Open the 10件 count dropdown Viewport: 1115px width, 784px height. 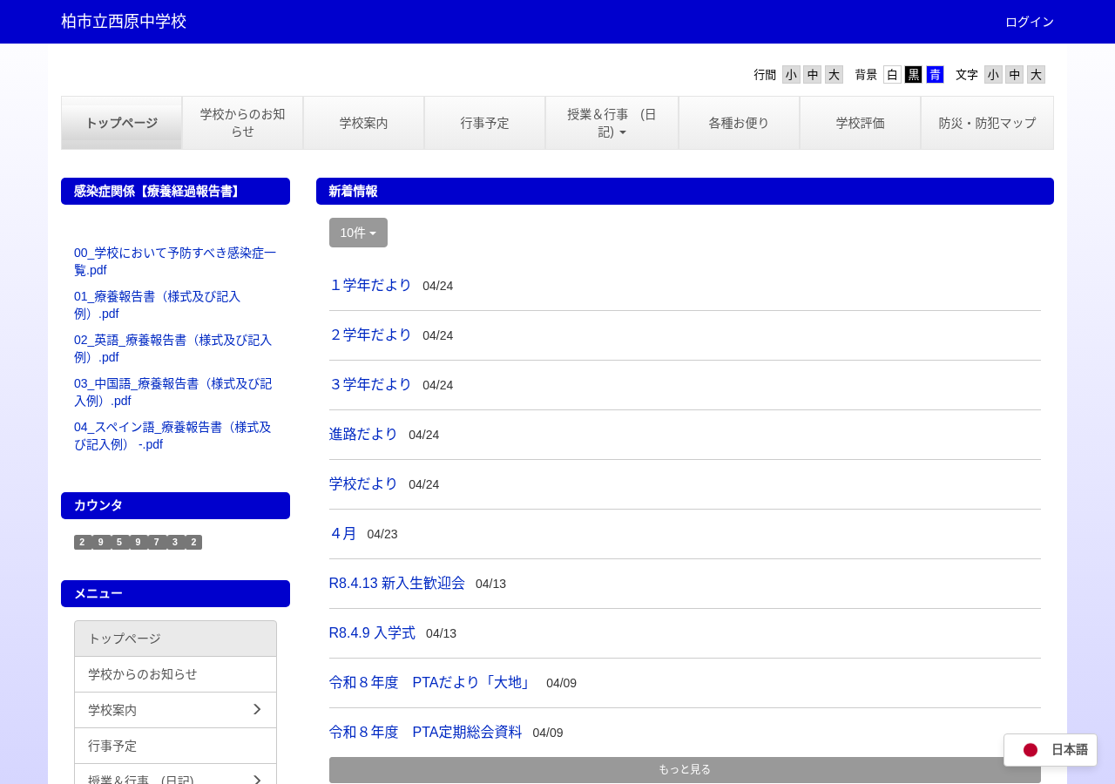tap(358, 233)
